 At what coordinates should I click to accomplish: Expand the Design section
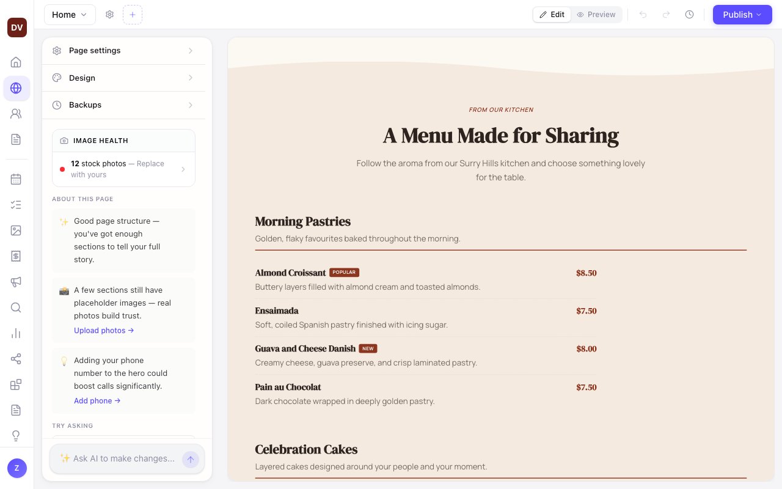(123, 78)
